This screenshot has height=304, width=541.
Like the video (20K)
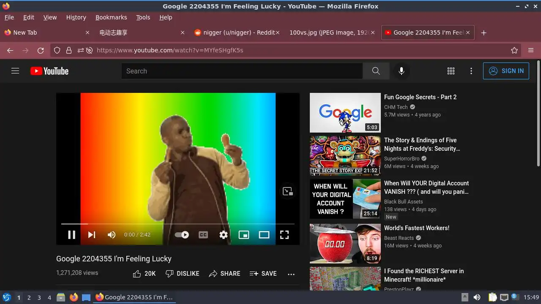(x=144, y=274)
